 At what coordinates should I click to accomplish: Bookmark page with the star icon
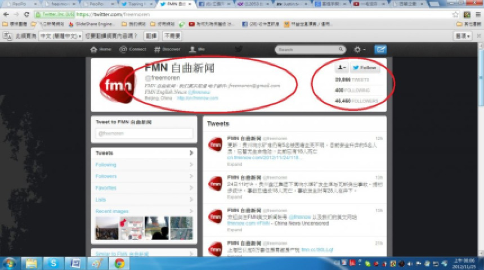coord(456,14)
